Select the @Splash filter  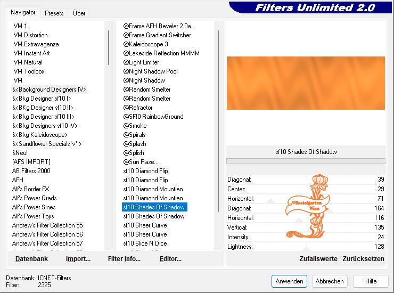pos(135,144)
